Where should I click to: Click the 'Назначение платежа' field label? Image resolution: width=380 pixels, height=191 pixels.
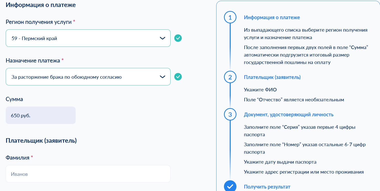(x=33, y=61)
